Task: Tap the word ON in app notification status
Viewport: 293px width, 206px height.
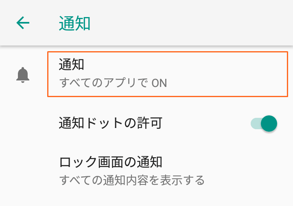Action: pyautogui.click(x=159, y=83)
